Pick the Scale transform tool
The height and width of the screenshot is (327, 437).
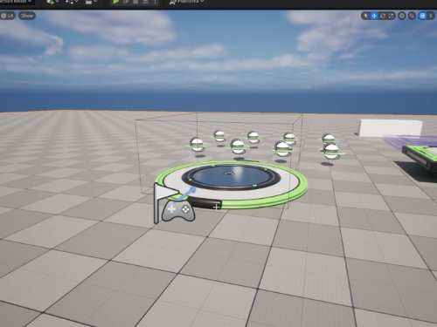[x=391, y=16]
